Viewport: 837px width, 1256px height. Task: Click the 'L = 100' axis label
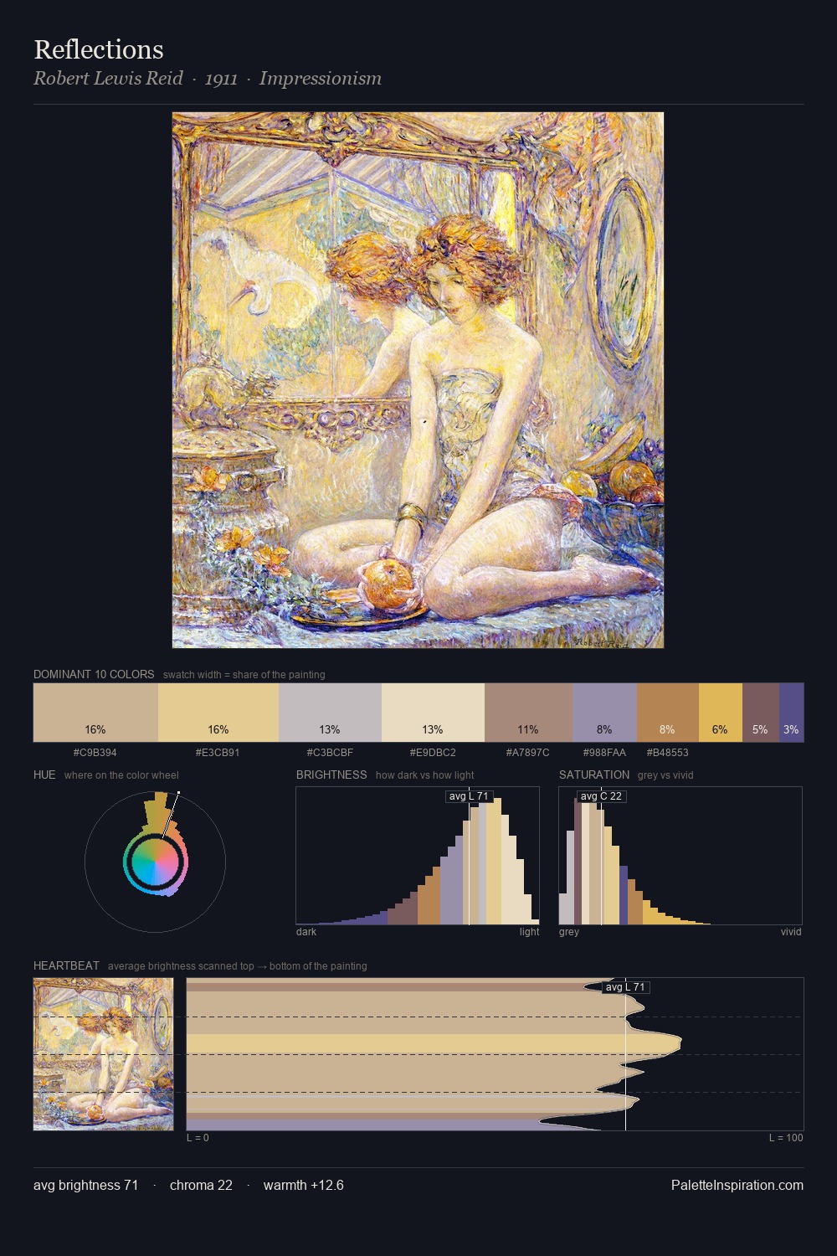click(786, 1138)
